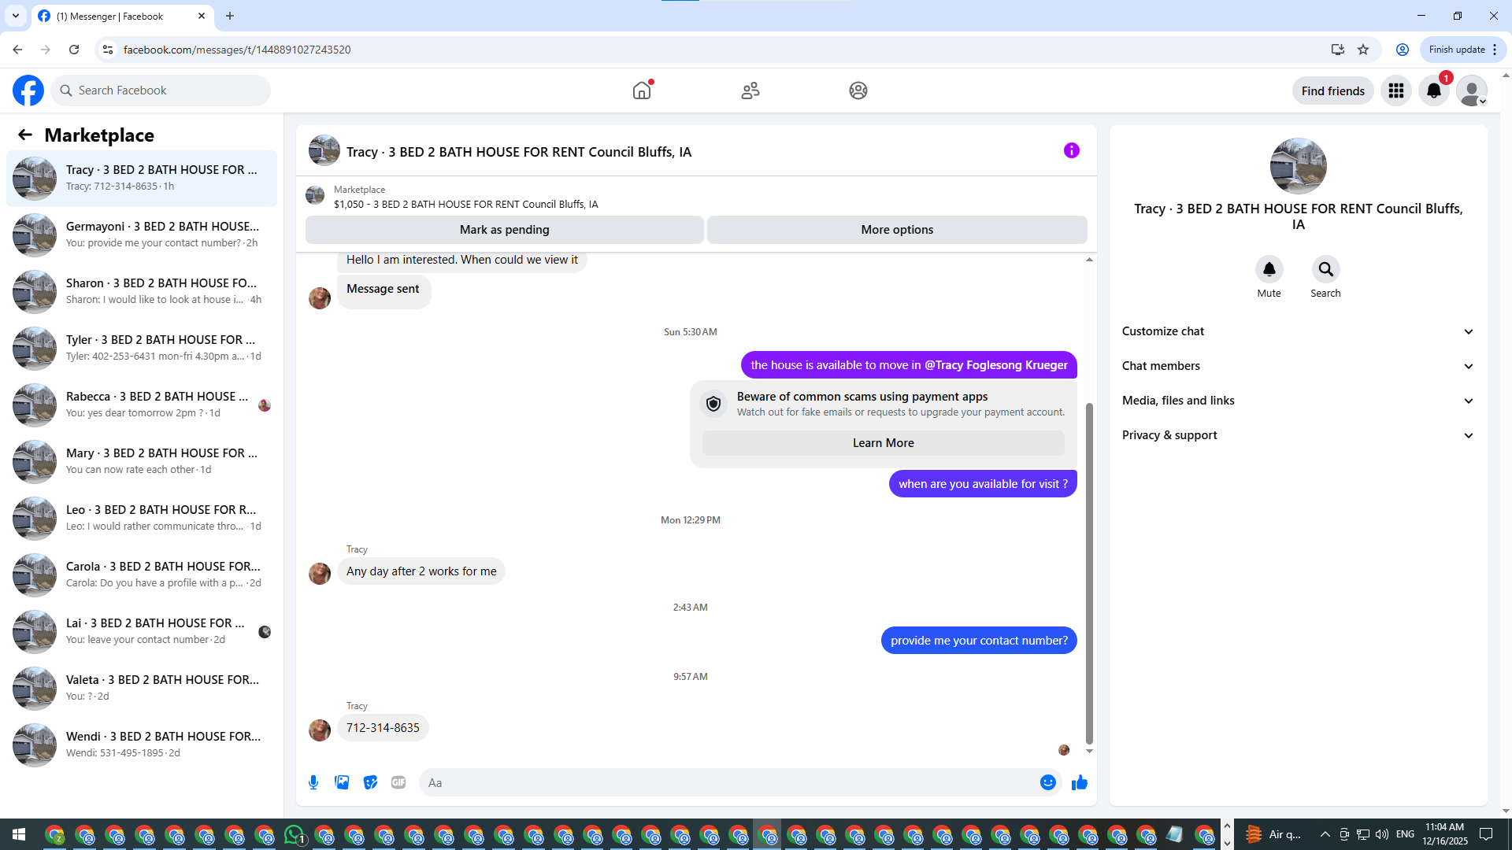Expand the Customize chat section
1512x850 pixels.
tap(1298, 331)
